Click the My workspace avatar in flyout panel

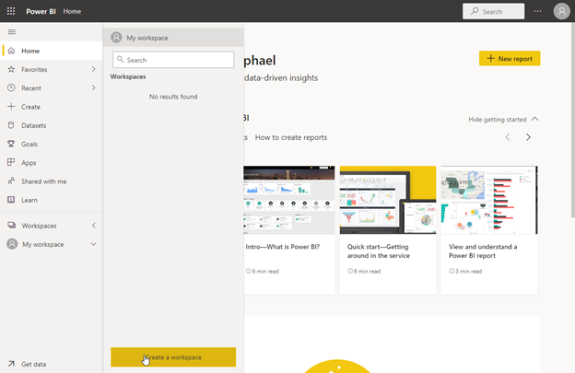pos(117,38)
